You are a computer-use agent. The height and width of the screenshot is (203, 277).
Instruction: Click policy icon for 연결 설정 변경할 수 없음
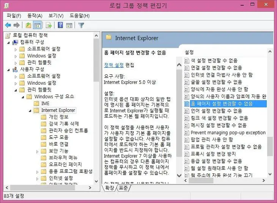[187, 68]
